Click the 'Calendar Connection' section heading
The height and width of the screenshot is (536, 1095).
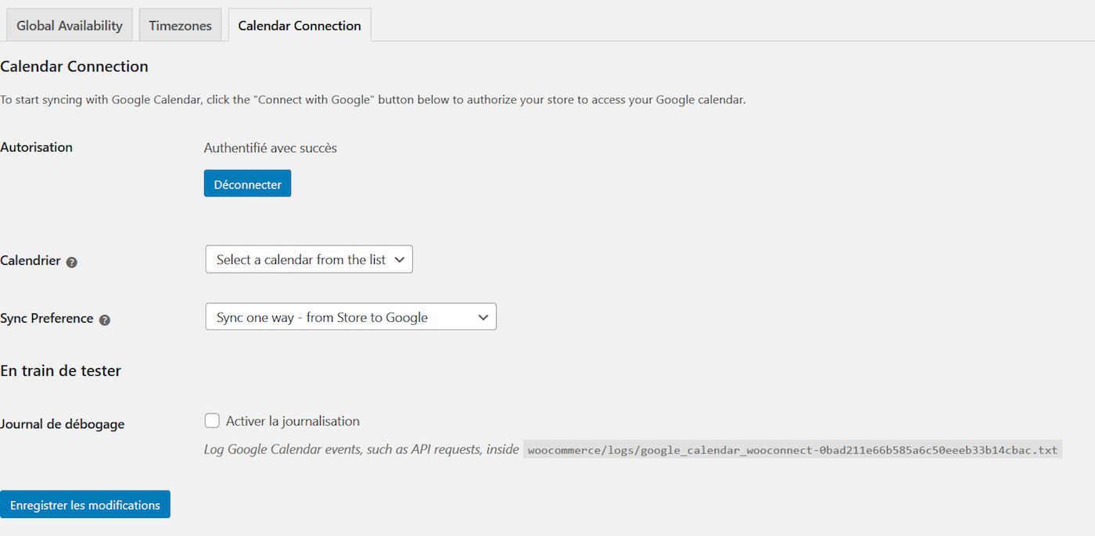74,66
